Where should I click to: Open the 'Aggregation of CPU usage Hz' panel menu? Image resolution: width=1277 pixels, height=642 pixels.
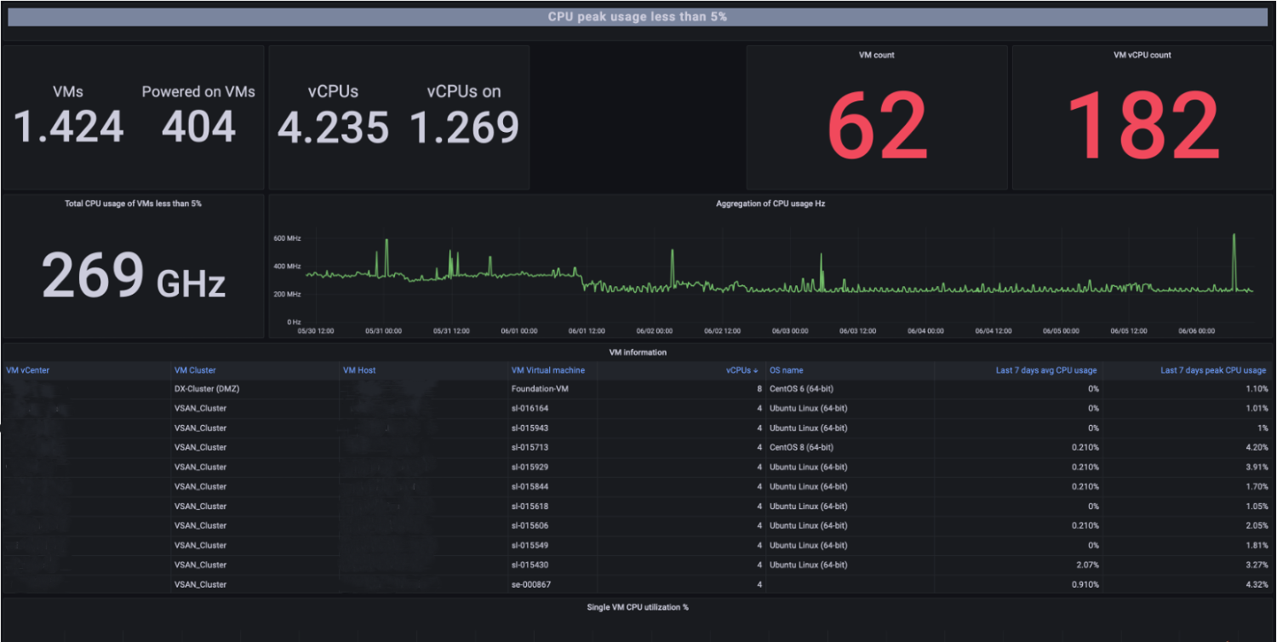[x=770, y=203]
